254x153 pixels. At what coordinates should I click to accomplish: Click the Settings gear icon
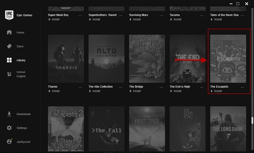(9, 128)
